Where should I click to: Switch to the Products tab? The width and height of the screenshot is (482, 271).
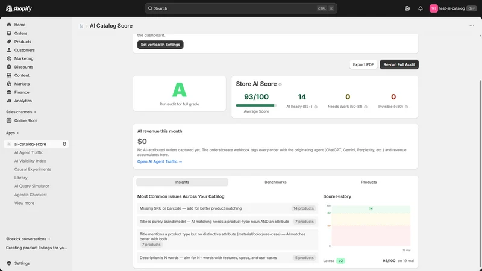pyautogui.click(x=369, y=182)
